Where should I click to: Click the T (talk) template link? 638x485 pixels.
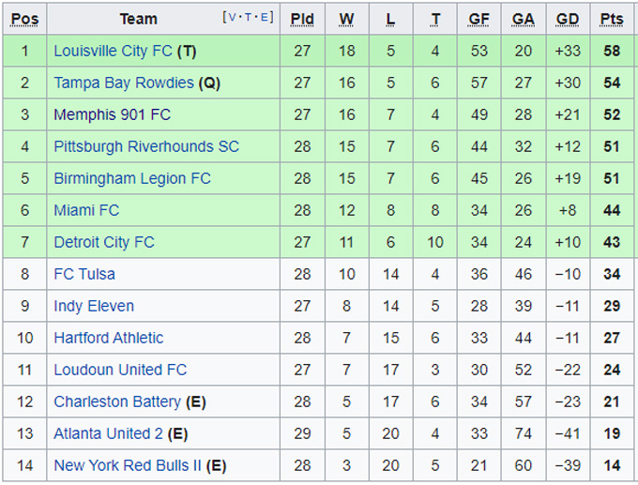click(249, 18)
